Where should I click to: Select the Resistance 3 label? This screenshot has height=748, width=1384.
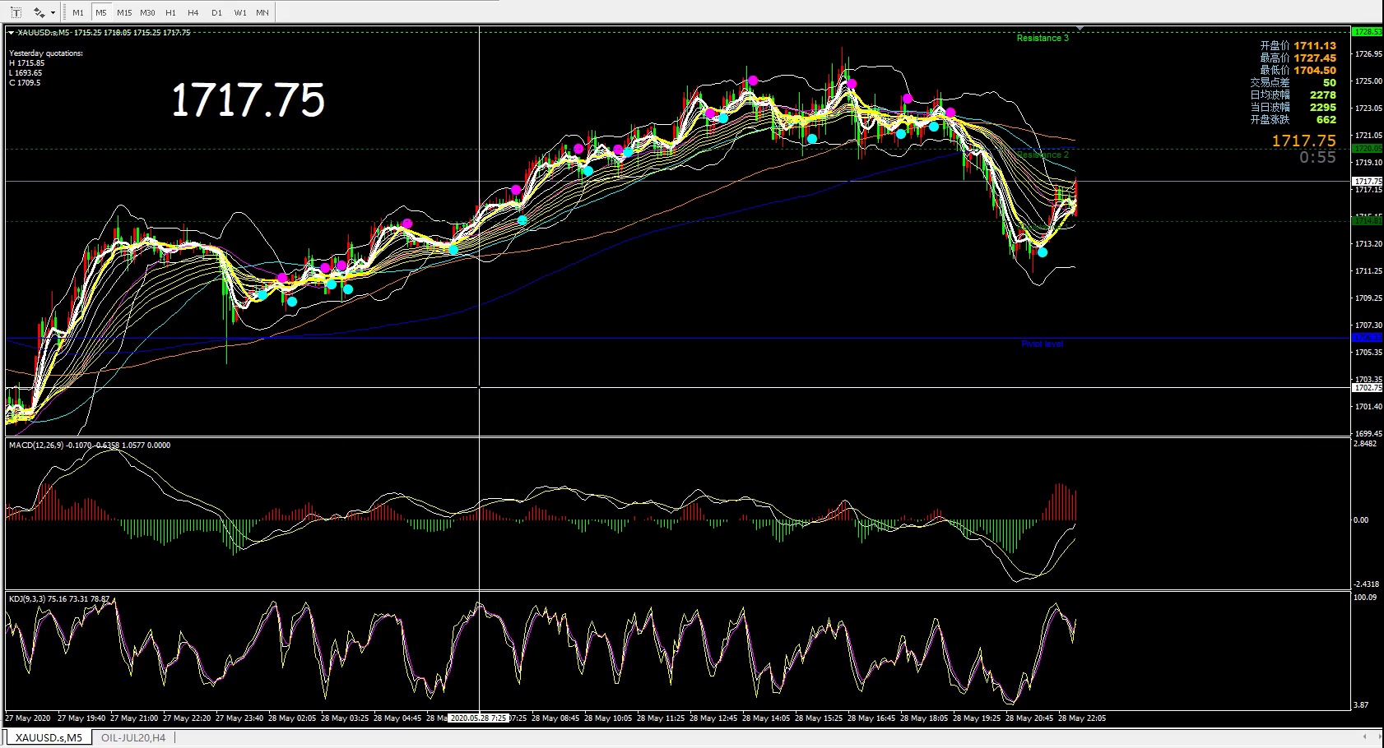(1043, 38)
